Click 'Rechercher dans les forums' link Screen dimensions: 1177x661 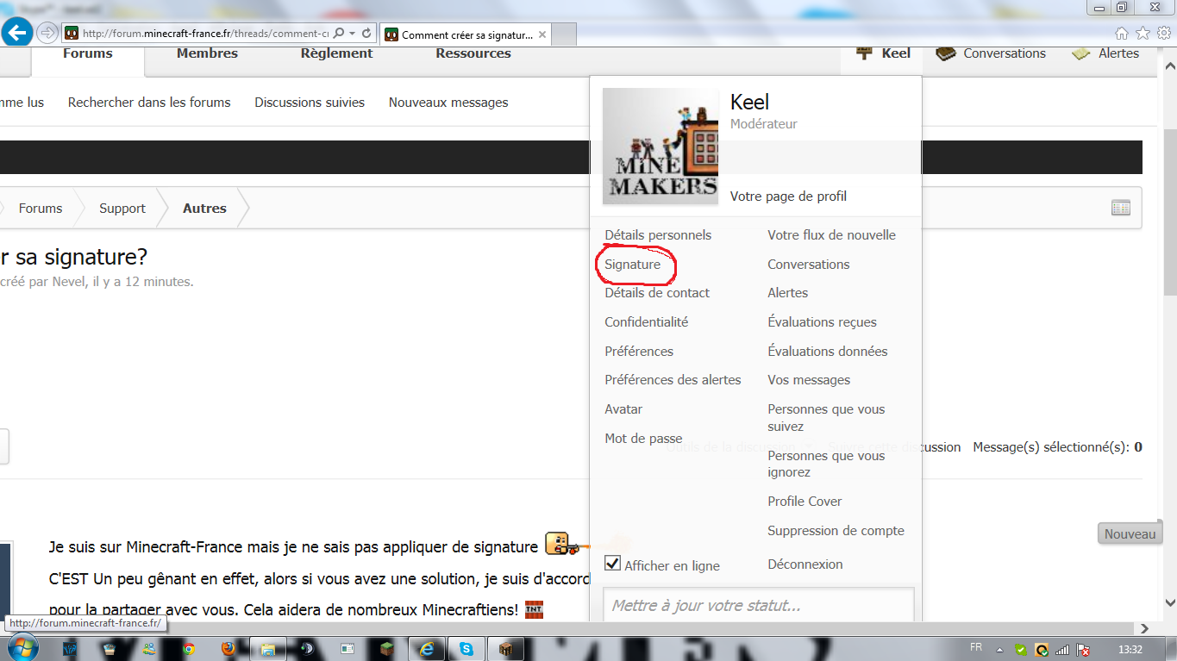[149, 103]
